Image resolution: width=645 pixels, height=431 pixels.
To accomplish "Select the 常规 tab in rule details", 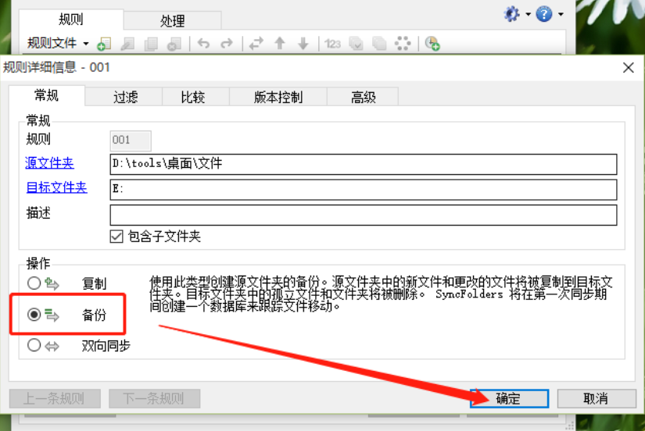I will (x=46, y=95).
